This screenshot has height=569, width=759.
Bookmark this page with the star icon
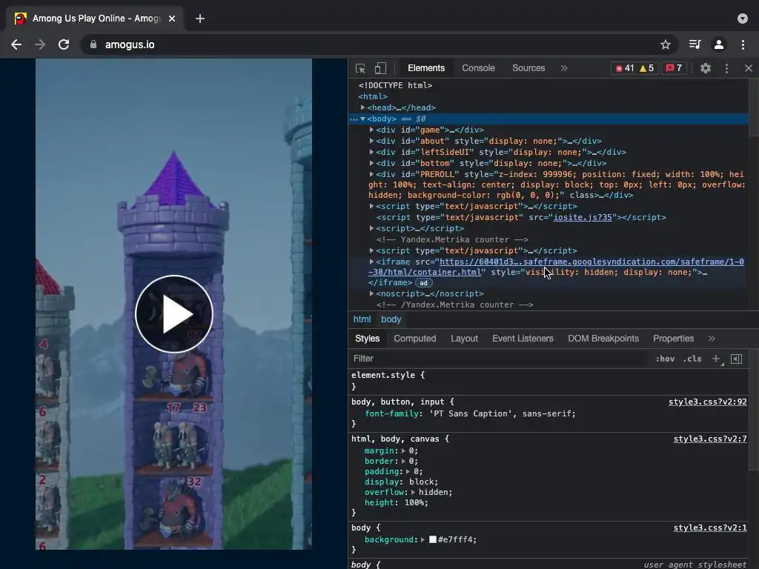(x=666, y=44)
